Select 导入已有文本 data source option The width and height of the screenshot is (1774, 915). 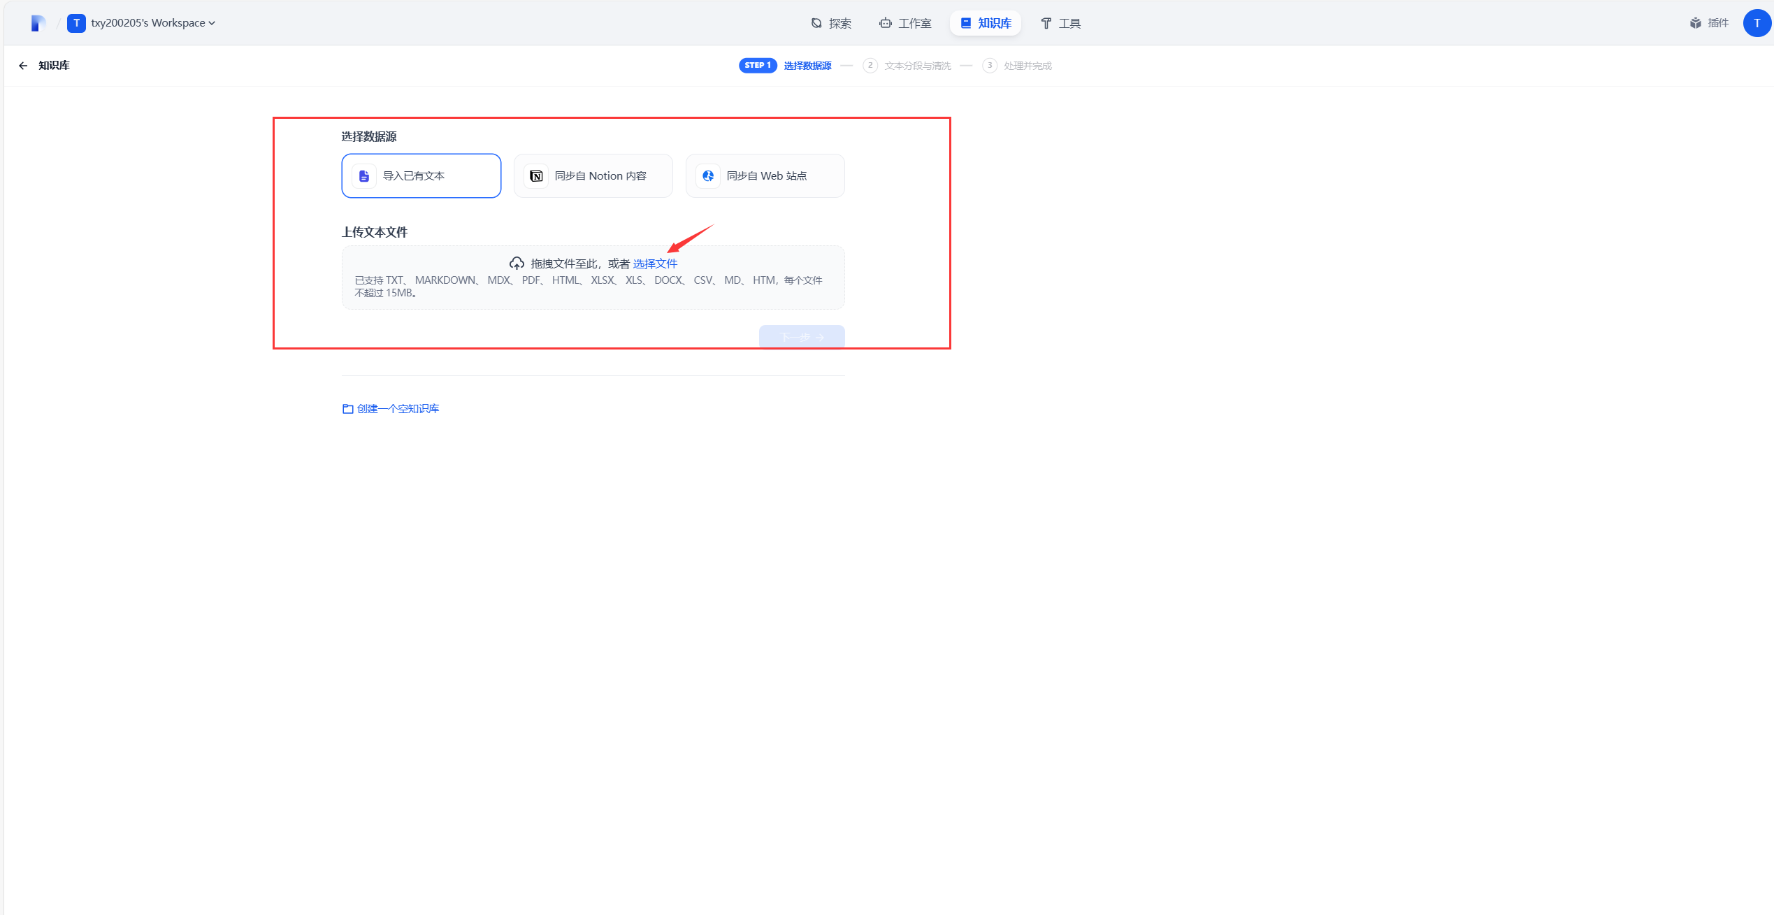point(421,176)
